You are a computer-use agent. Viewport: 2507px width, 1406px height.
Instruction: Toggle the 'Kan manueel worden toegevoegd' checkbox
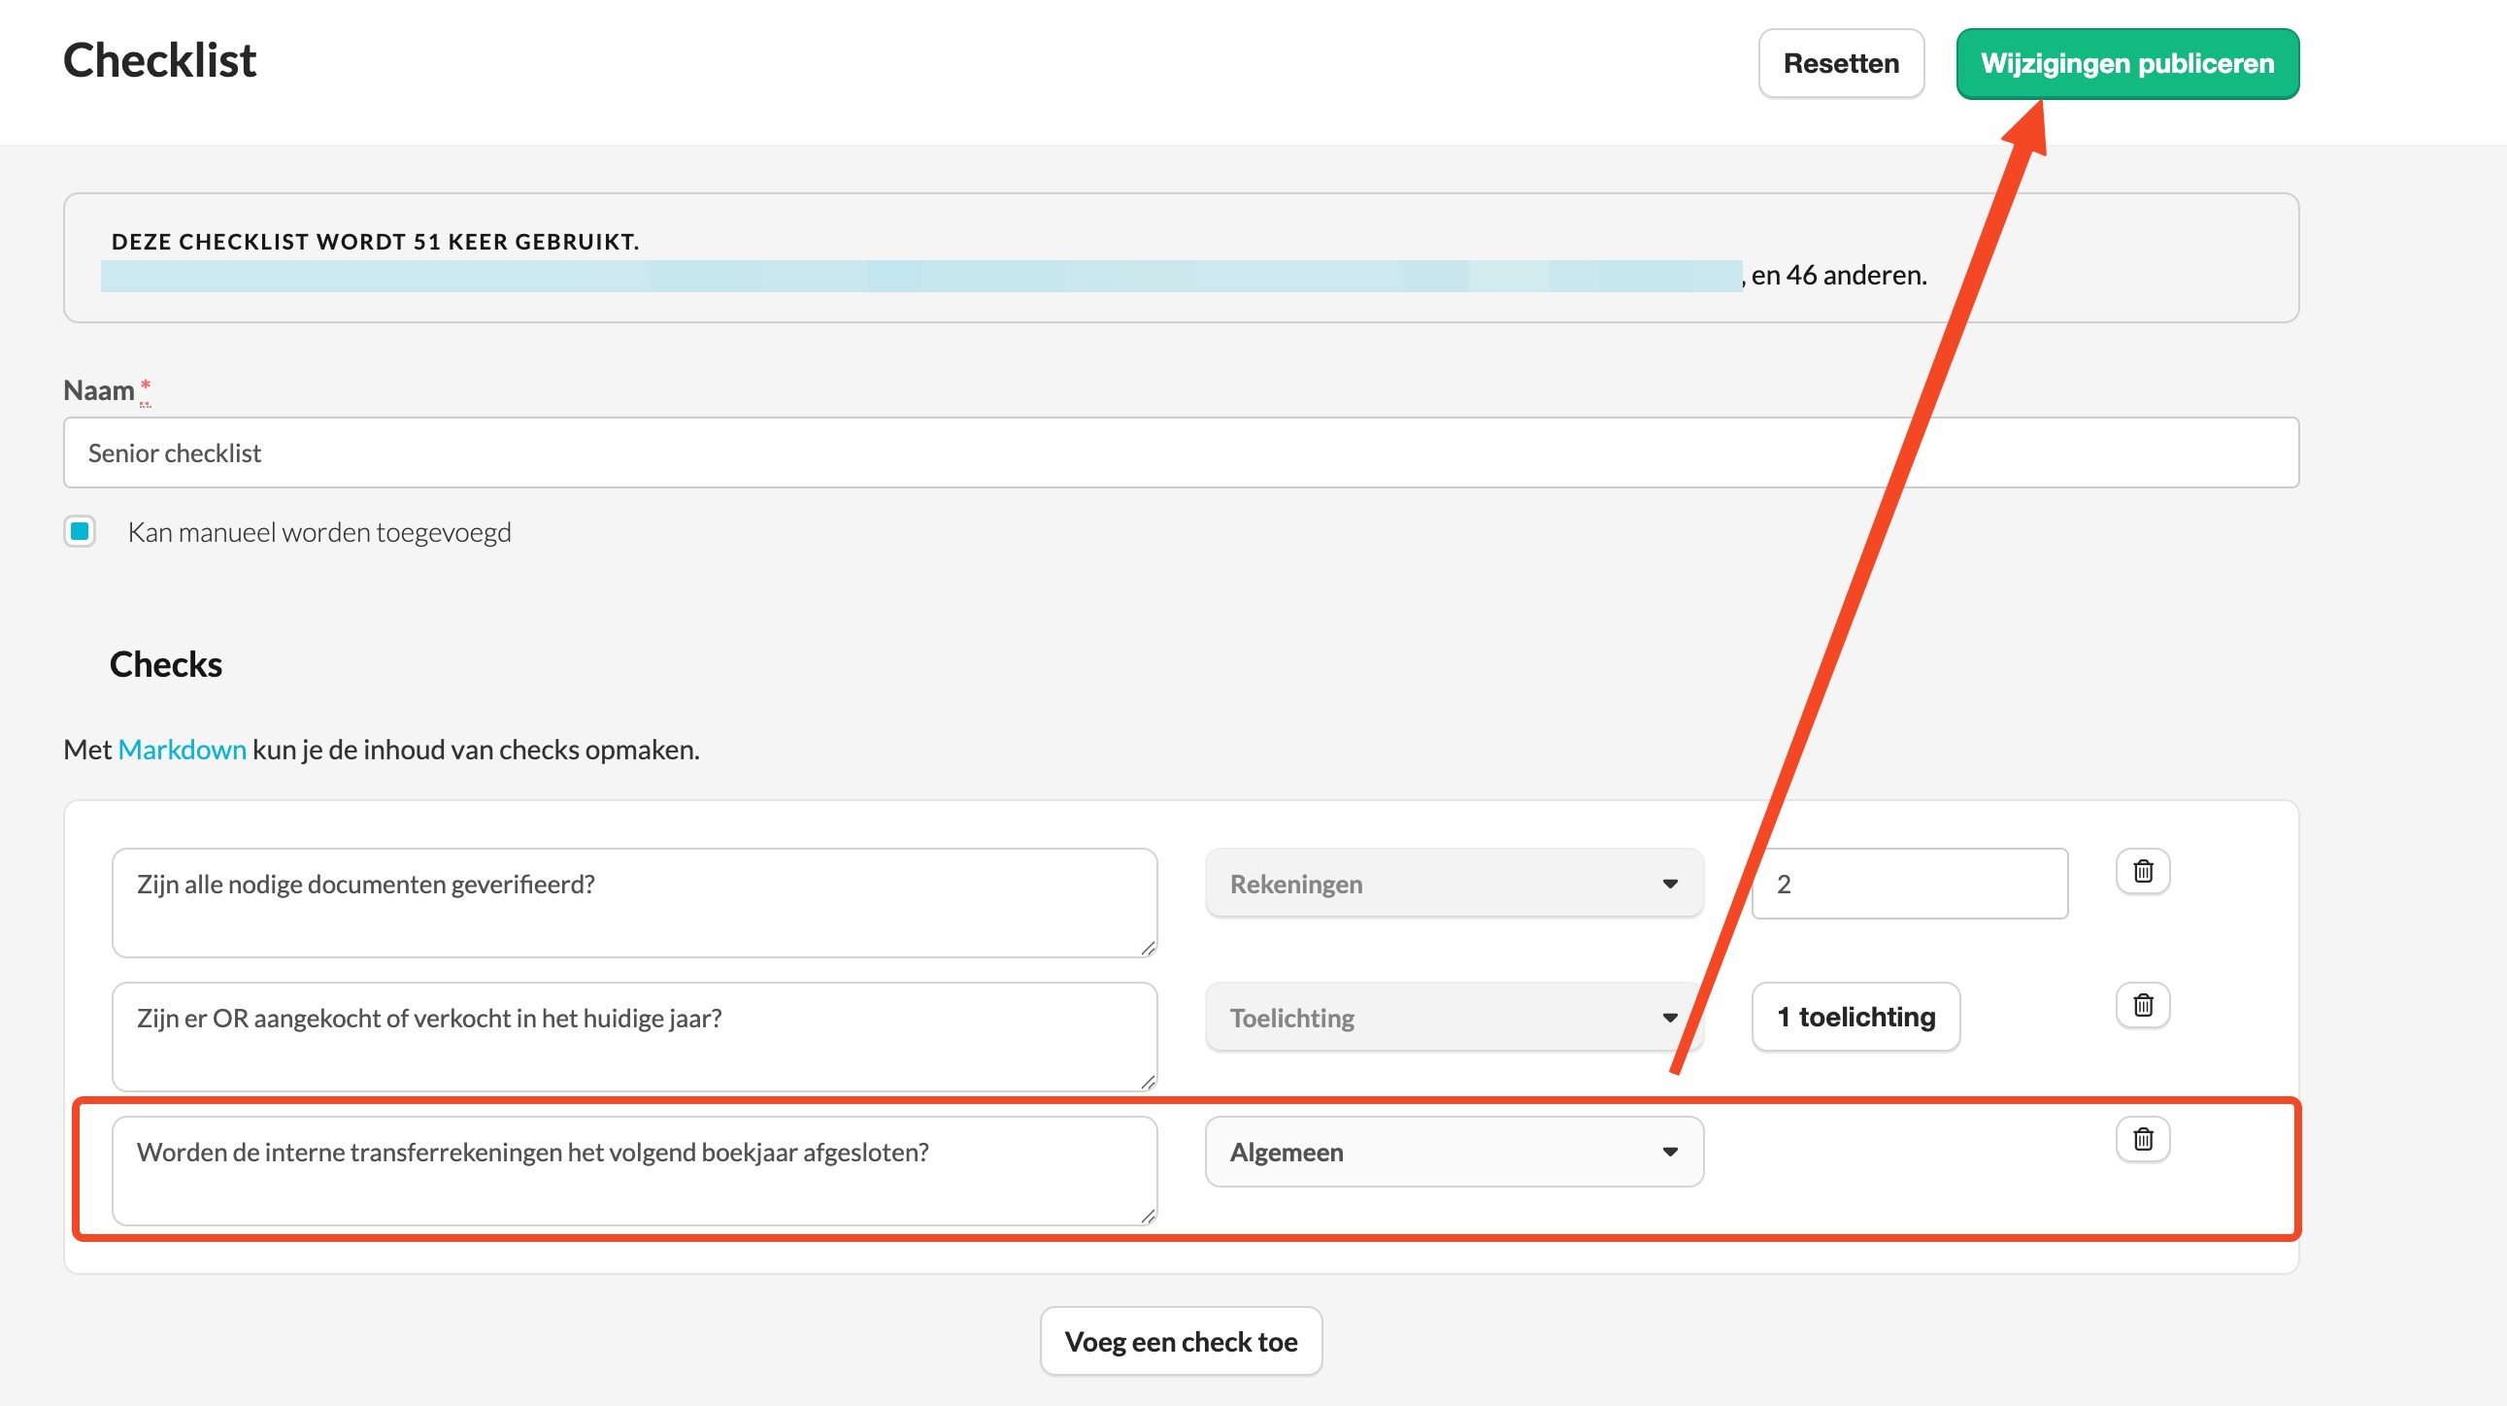coord(80,531)
